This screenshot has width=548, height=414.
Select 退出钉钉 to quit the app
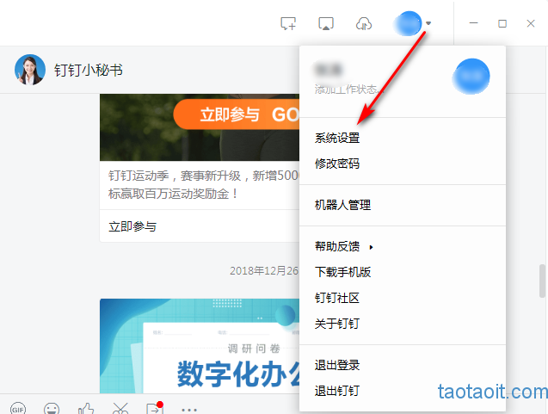tap(337, 391)
